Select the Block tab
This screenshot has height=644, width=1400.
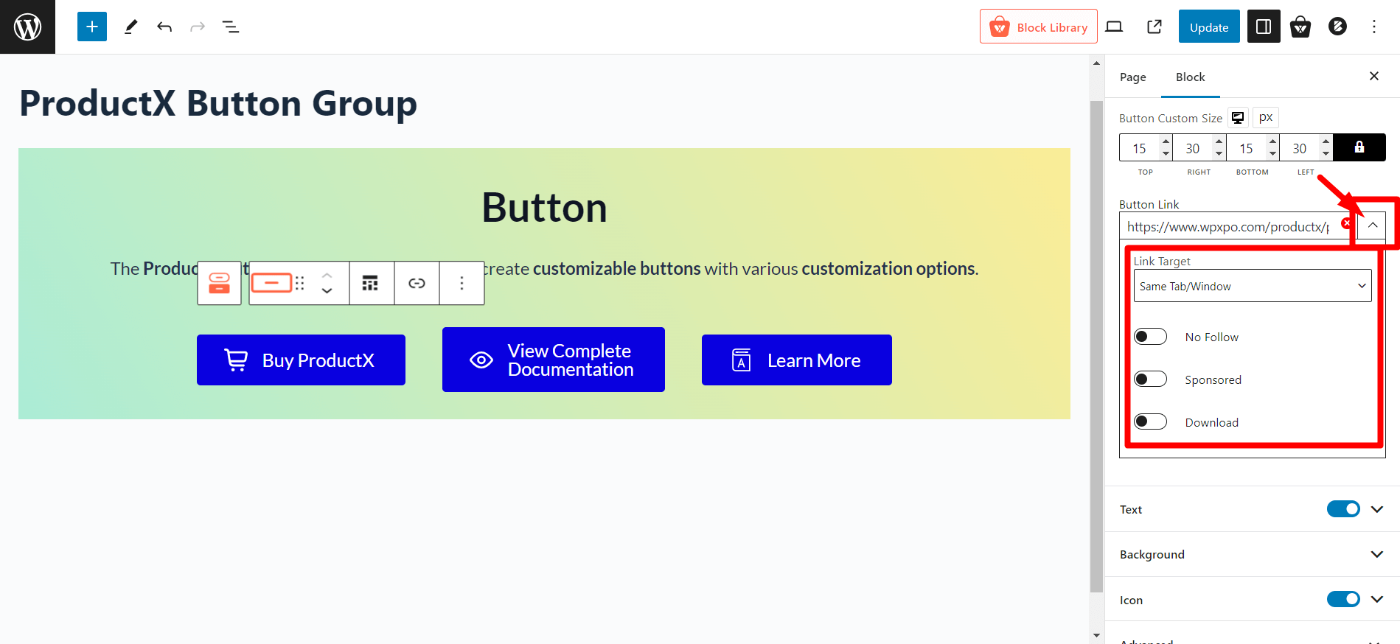pos(1189,77)
